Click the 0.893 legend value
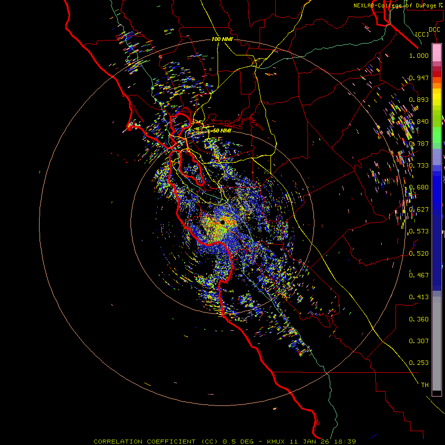 click(419, 99)
